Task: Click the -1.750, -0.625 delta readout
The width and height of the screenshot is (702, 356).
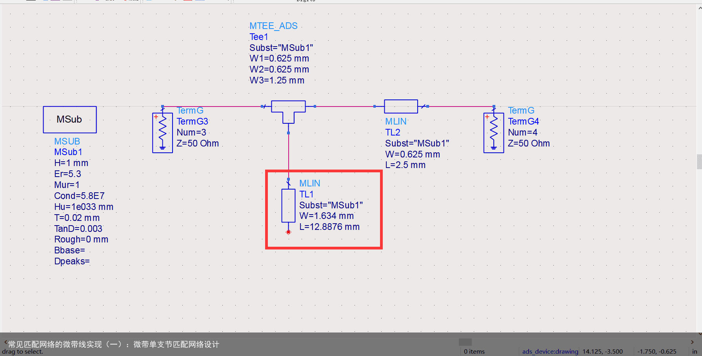Action: pyautogui.click(x=657, y=351)
